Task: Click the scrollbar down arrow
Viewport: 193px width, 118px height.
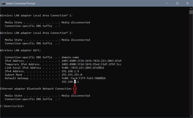Action: (x=191, y=116)
